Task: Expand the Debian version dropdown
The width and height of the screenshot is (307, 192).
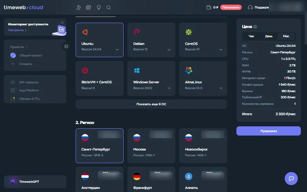Action: pyautogui.click(x=169, y=50)
